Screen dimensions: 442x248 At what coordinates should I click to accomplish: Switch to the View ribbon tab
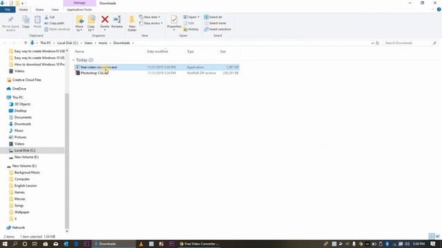tap(55, 10)
